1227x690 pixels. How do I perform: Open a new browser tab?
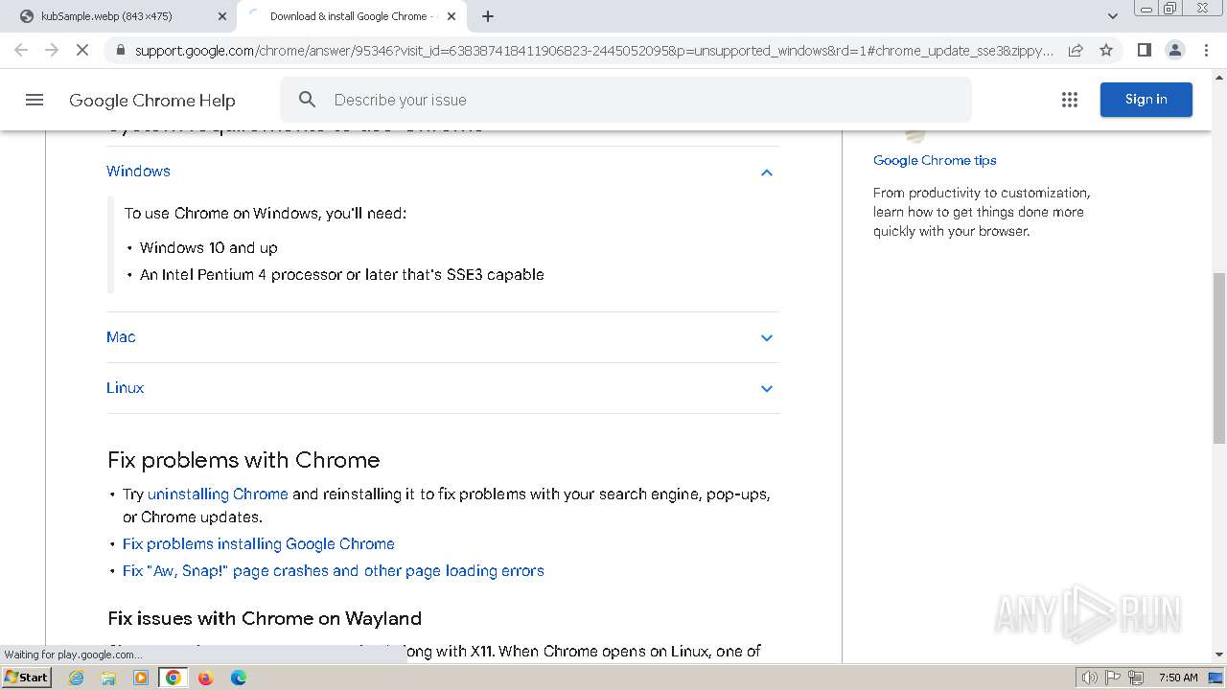pyautogui.click(x=488, y=16)
